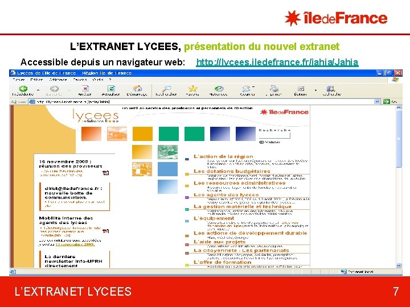Open the Fichier menu
Image resolution: width=410 pixels, height=307 pixels.
19,80
